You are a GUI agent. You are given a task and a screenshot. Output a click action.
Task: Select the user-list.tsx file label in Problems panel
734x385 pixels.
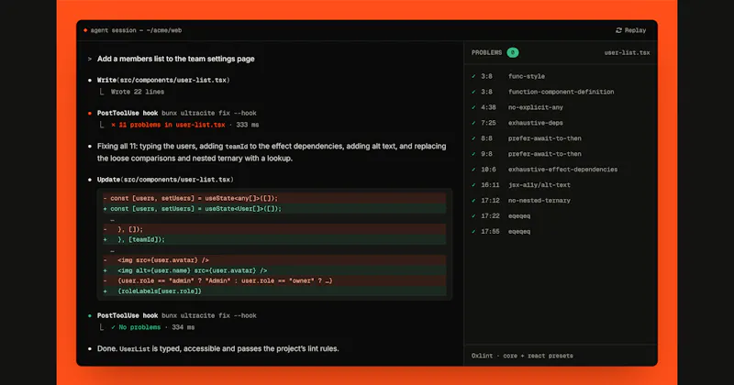[x=627, y=53]
